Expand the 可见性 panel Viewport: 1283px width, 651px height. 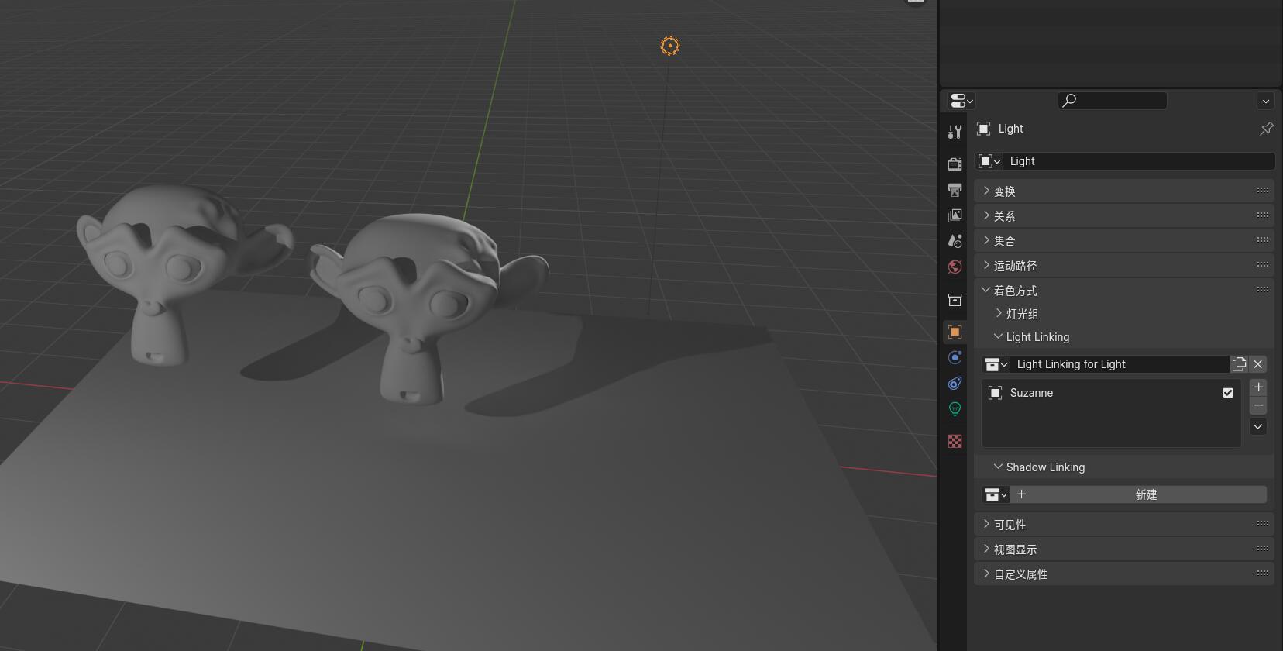(x=1123, y=524)
